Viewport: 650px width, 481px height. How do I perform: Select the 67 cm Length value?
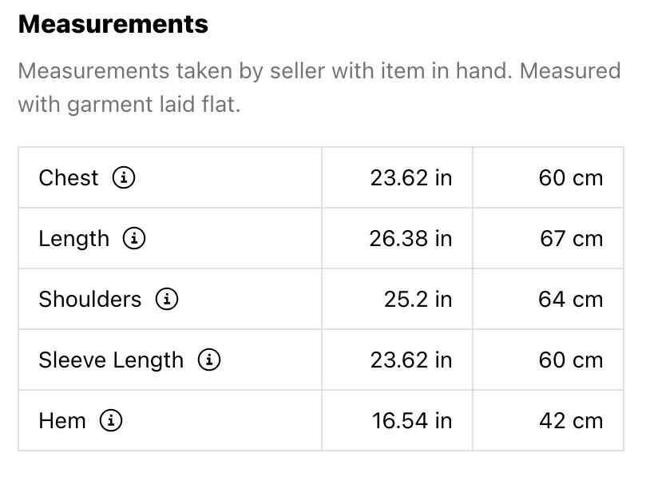tap(571, 238)
